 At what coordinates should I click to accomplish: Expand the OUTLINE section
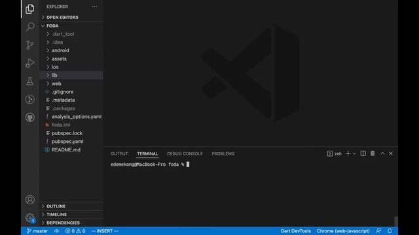point(71,206)
